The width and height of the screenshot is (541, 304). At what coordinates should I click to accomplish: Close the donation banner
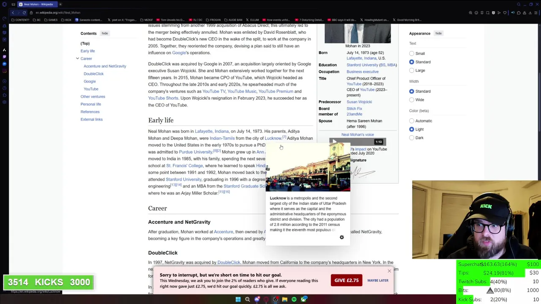[389, 271]
